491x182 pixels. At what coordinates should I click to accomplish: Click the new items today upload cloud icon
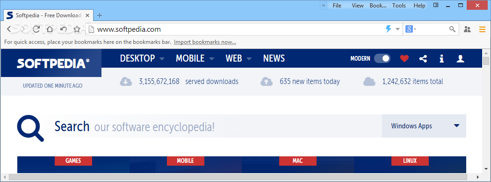click(267, 82)
